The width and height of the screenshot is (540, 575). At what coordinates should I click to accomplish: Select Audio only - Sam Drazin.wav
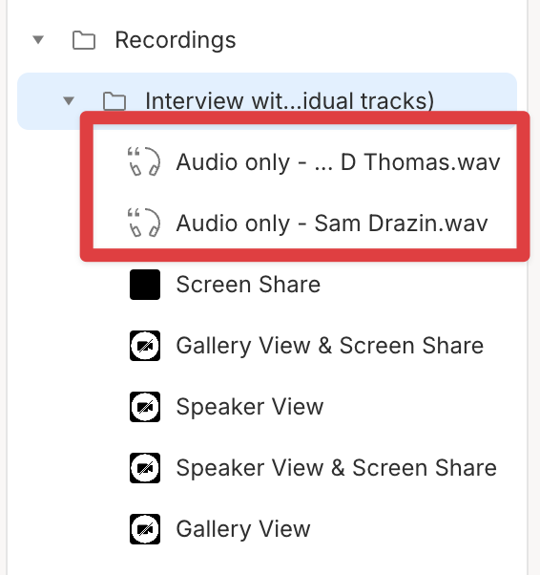pyautogui.click(x=332, y=223)
